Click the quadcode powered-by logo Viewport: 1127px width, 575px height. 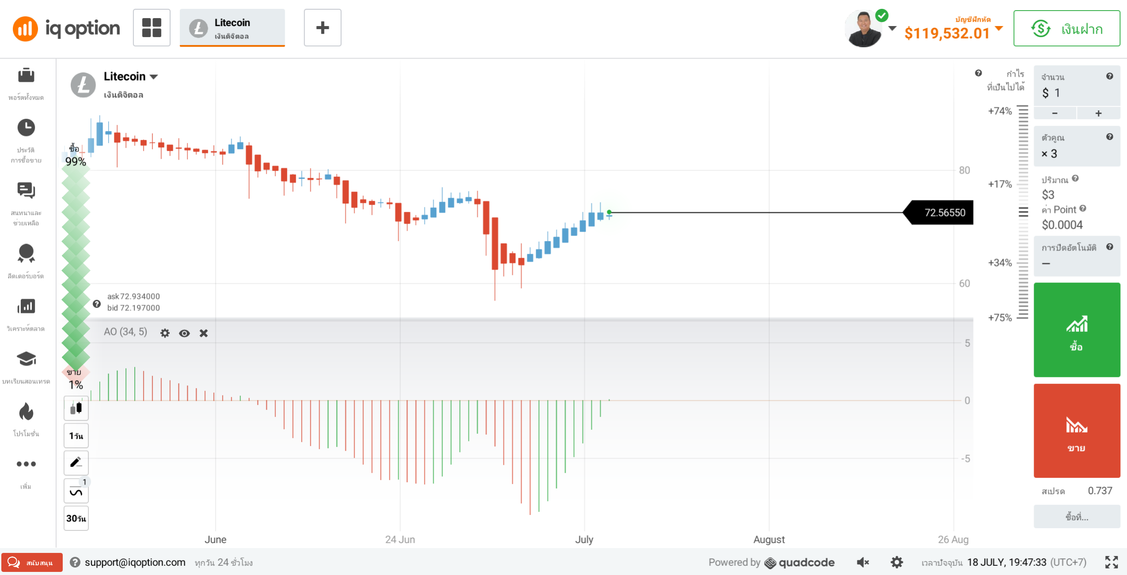799,562
